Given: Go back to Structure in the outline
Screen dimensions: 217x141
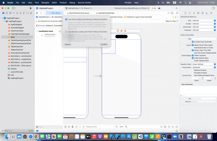Looking at the screenshot, I should (x=40, y=25).
